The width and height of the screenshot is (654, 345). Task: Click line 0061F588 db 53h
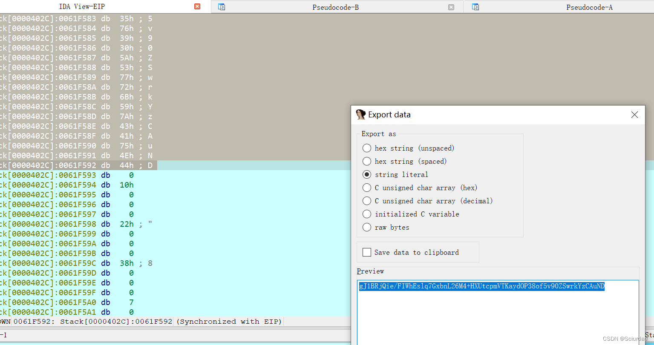(76, 68)
